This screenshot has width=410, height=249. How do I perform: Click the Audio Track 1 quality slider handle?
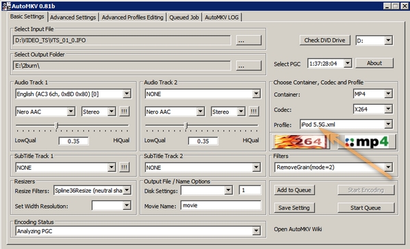57,126
